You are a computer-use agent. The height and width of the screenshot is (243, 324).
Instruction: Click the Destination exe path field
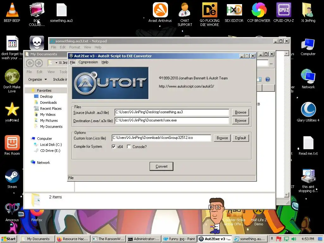172,121
